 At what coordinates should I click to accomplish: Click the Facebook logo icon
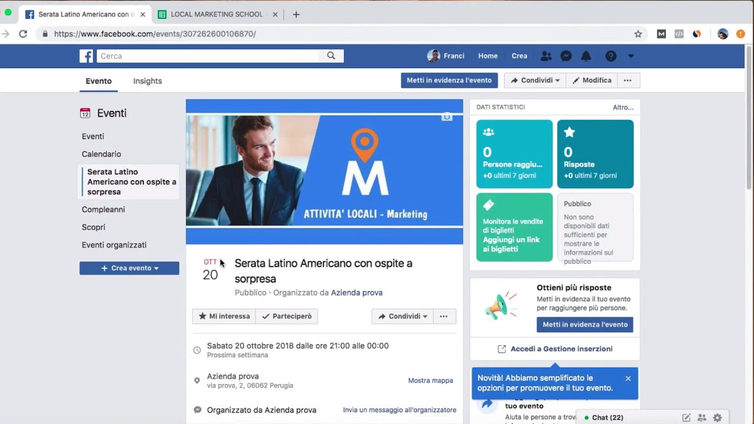point(87,56)
